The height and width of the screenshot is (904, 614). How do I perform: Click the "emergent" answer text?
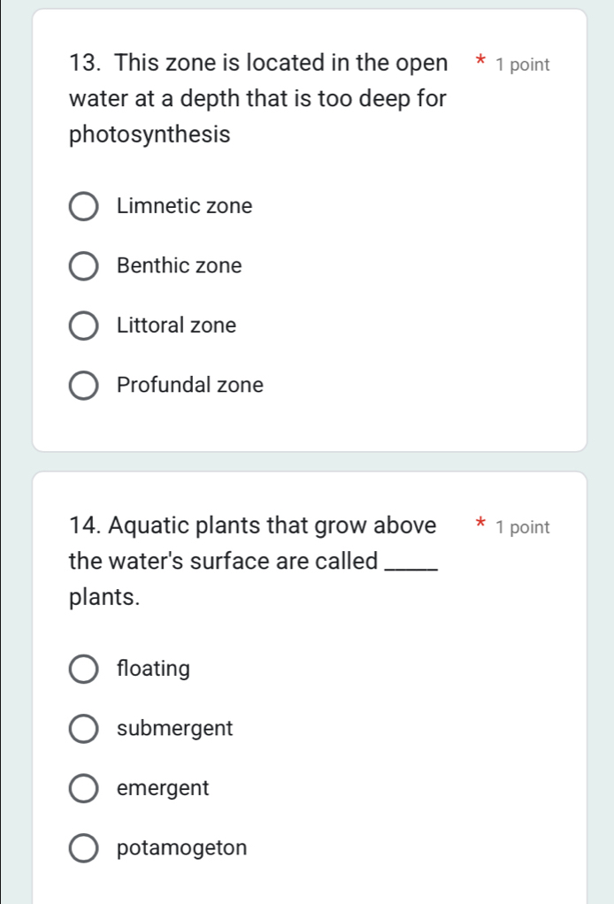pyautogui.click(x=163, y=788)
